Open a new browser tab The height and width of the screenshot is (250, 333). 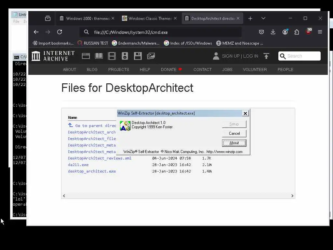pos(250,19)
